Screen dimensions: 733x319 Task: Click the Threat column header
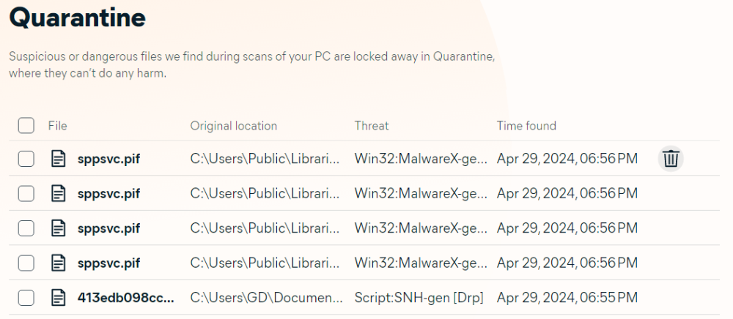tap(372, 125)
